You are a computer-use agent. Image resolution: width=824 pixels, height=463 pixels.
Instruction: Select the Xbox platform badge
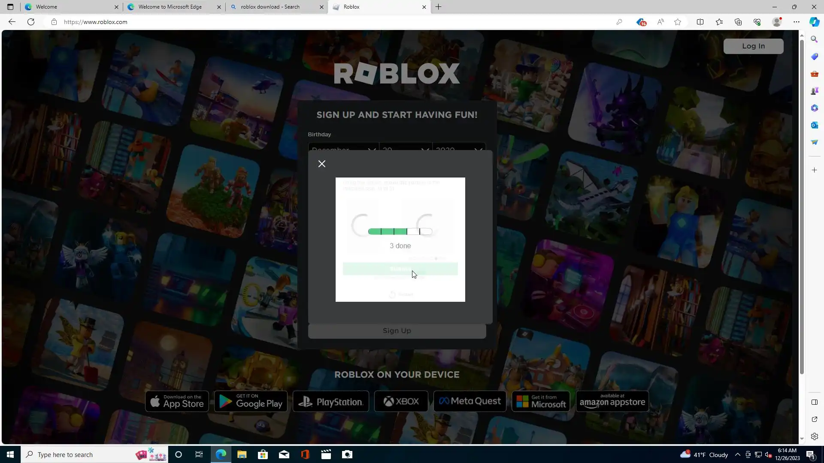(x=401, y=401)
